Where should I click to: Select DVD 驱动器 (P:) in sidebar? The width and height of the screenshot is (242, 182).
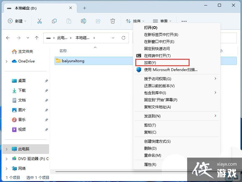pyautogui.click(x=30, y=159)
